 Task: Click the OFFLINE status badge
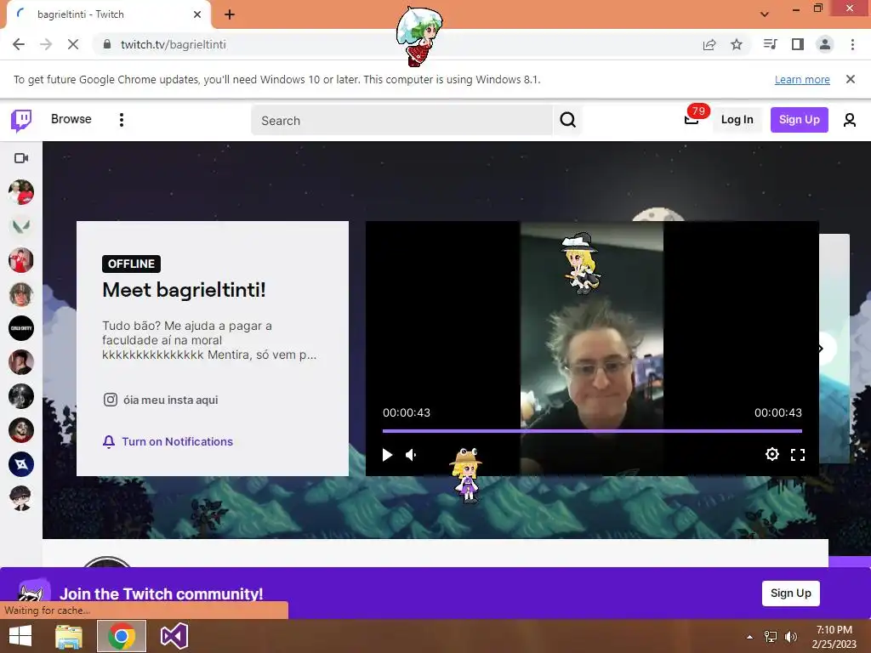click(131, 264)
